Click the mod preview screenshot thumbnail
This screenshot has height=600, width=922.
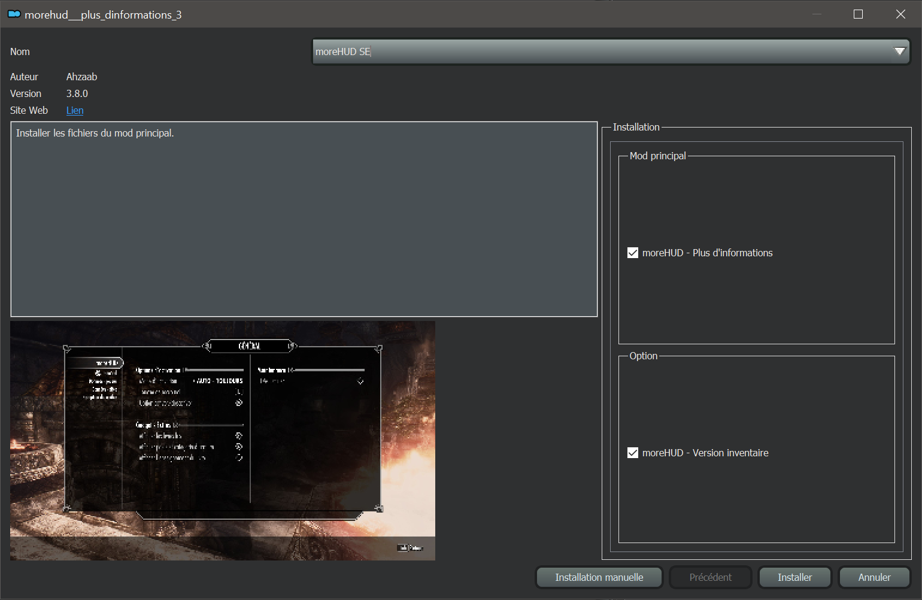tap(223, 441)
